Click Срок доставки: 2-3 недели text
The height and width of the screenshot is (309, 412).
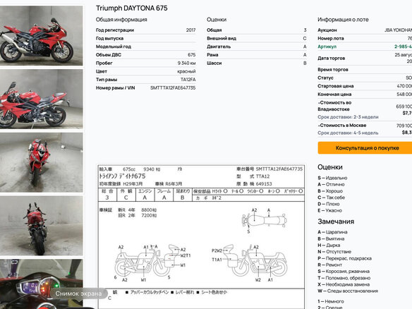348,117
